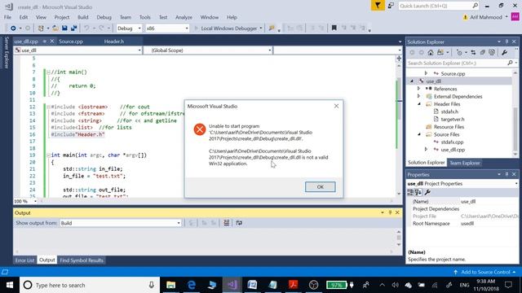Expand the References node
This screenshot has width=522, height=293.
(418, 89)
